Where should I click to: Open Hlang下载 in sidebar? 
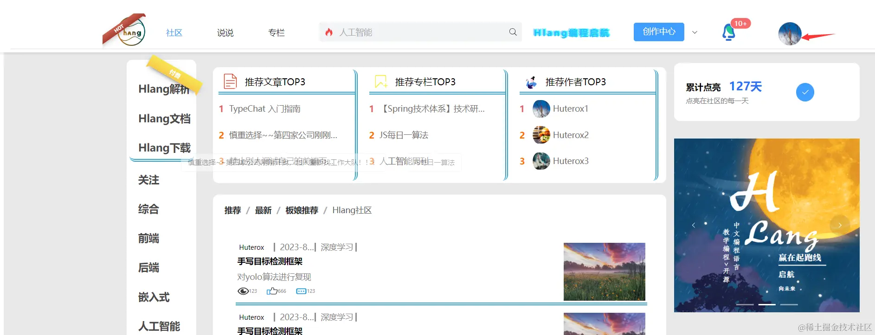click(x=164, y=148)
